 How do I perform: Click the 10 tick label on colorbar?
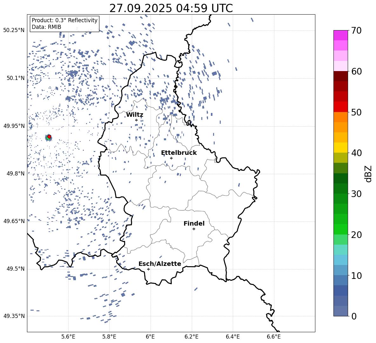[x=356, y=275]
